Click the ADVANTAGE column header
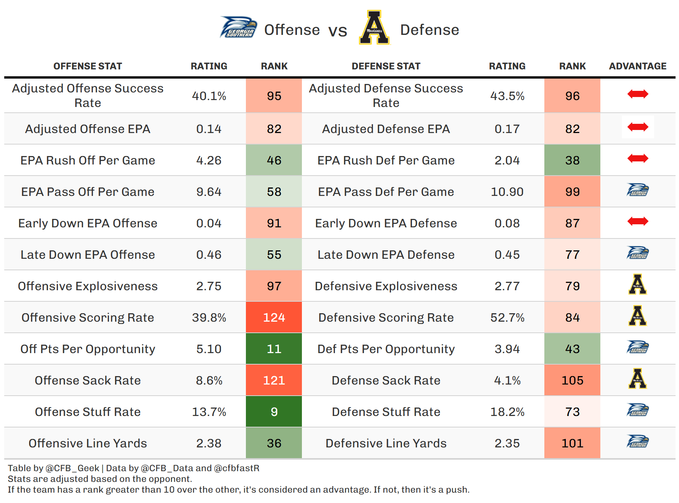This screenshot has height=503, width=679. [638, 66]
